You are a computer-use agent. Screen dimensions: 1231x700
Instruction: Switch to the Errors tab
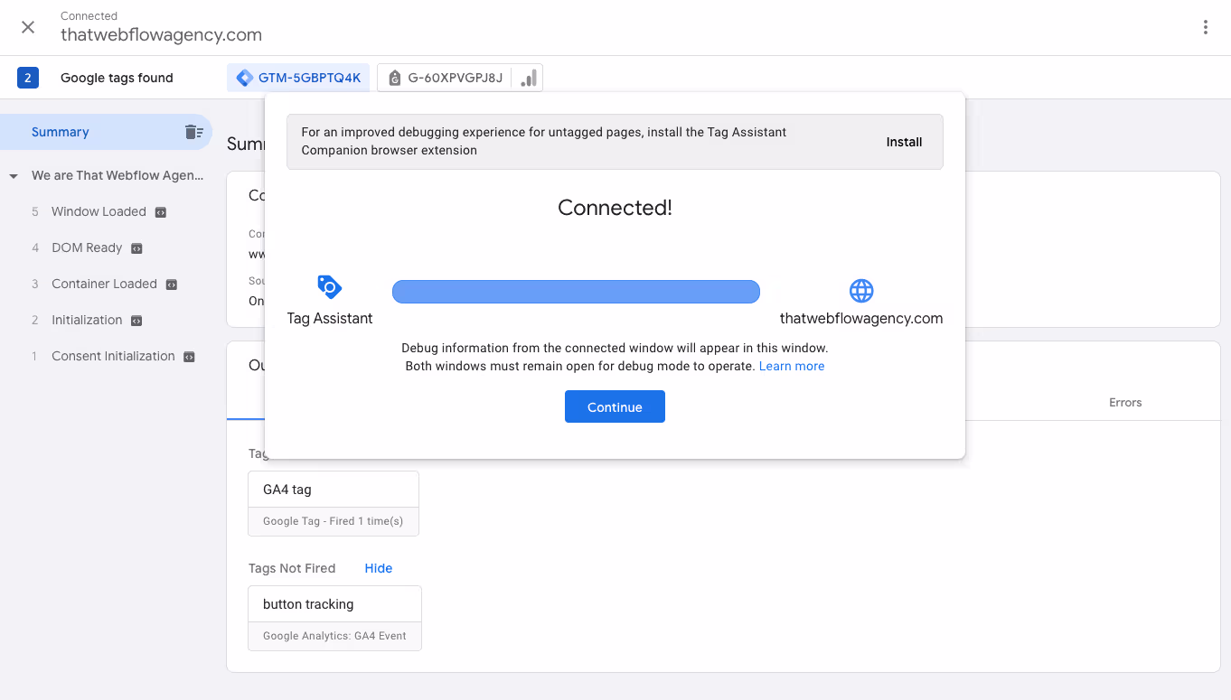click(1125, 403)
